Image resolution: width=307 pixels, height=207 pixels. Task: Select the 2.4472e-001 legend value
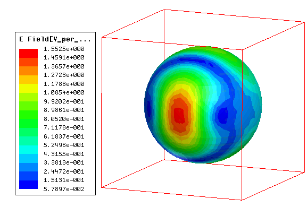(64, 171)
